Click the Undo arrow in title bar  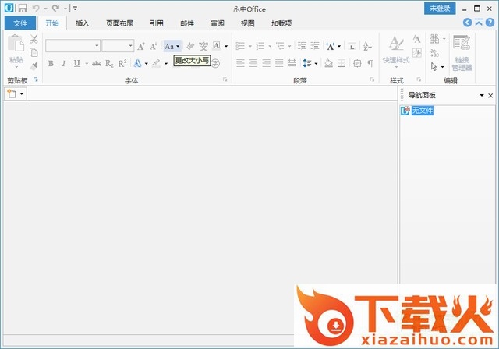[x=36, y=9]
